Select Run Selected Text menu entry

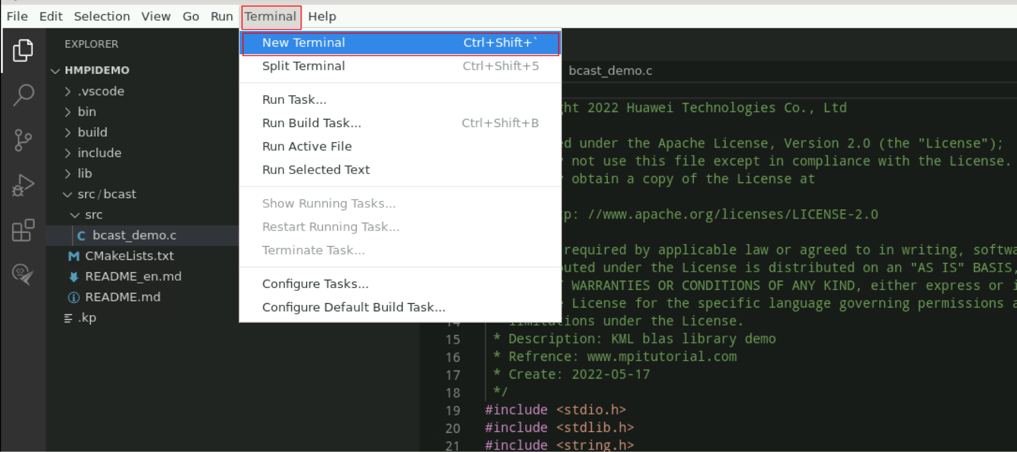pyautogui.click(x=400, y=170)
